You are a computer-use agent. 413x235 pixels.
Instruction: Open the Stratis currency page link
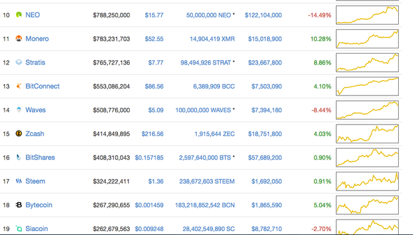point(35,63)
